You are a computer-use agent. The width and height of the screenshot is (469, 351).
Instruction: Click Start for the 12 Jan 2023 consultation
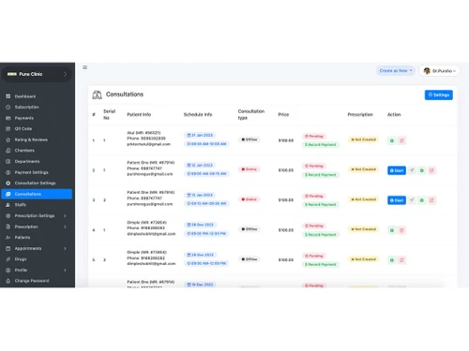pyautogui.click(x=397, y=170)
